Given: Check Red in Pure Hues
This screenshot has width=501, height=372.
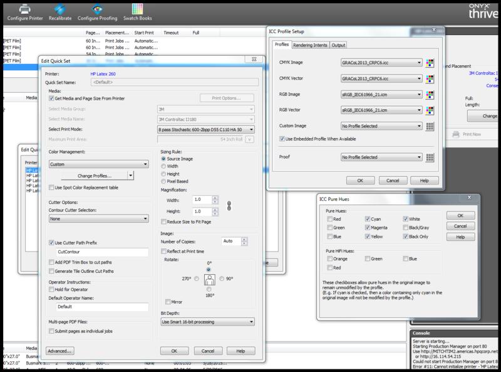Looking at the screenshot, I should (x=330, y=219).
